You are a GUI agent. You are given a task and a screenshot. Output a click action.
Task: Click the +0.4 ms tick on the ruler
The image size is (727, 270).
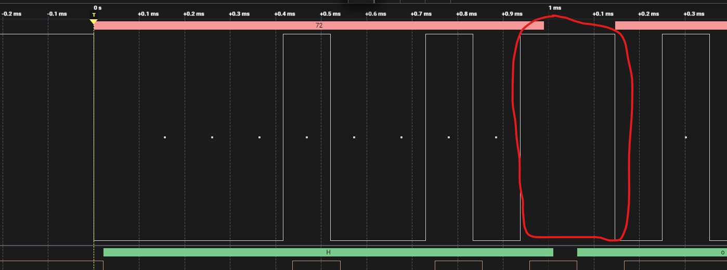tap(285, 14)
